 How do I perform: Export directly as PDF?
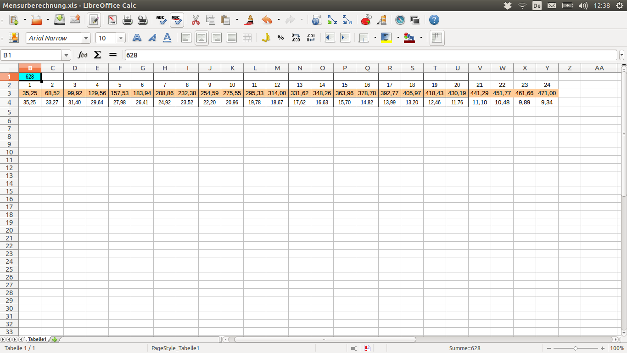click(x=112, y=20)
